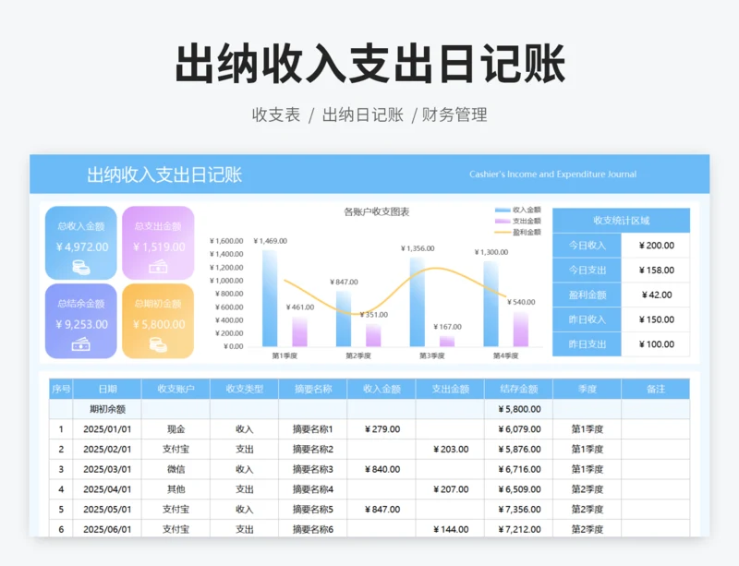Image resolution: width=739 pixels, height=566 pixels.
Task: Click the 结存金额 column header
Action: click(519, 389)
